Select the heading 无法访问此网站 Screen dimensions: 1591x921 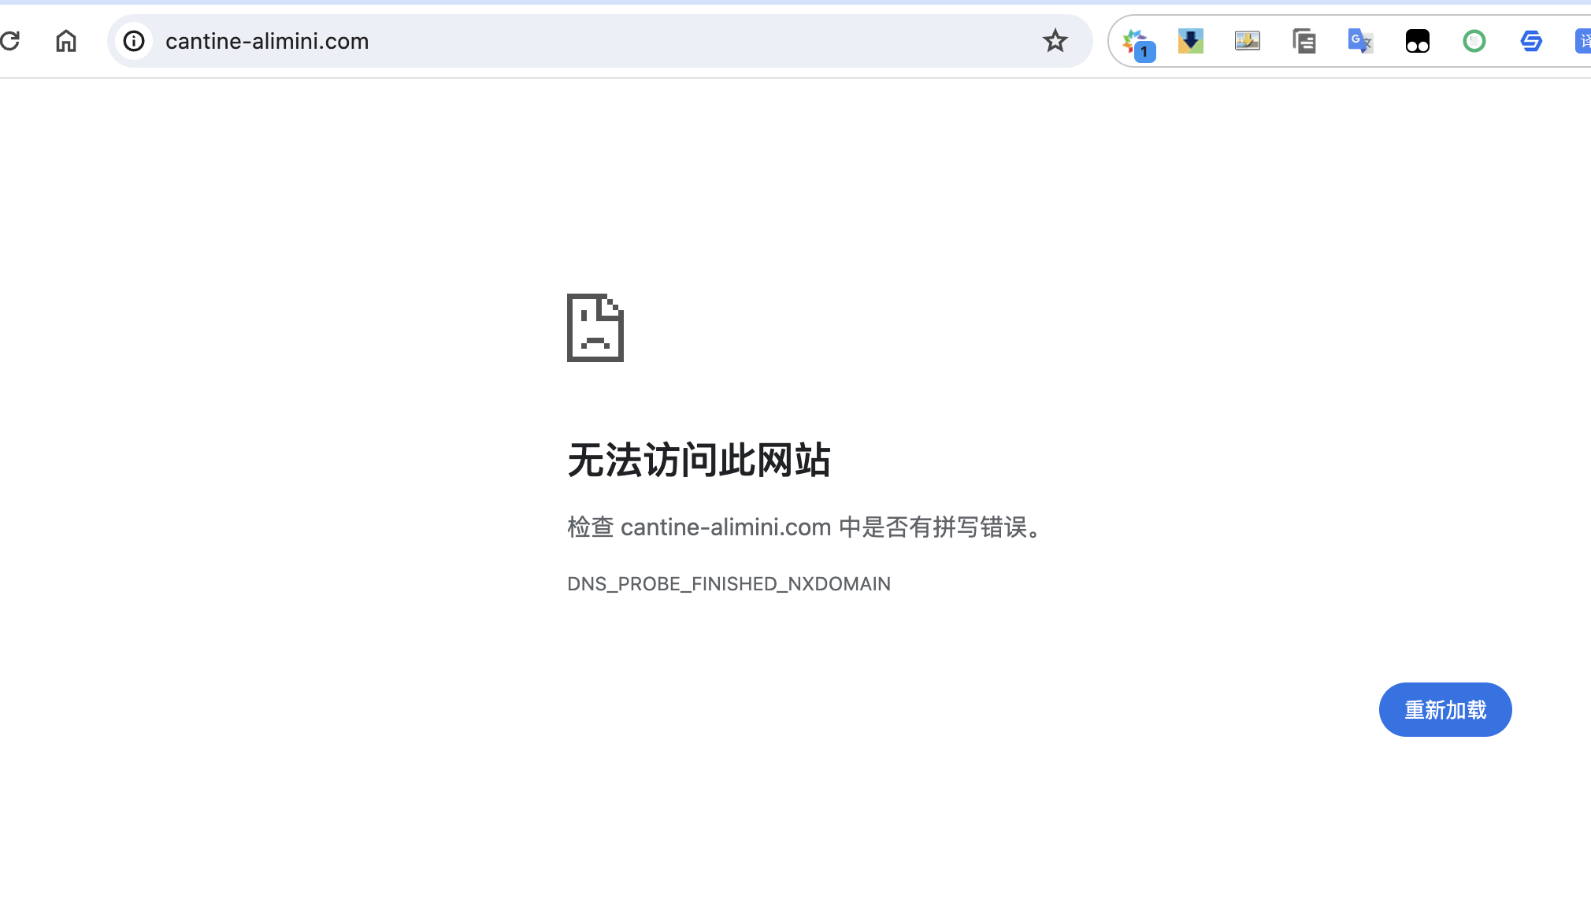698,460
